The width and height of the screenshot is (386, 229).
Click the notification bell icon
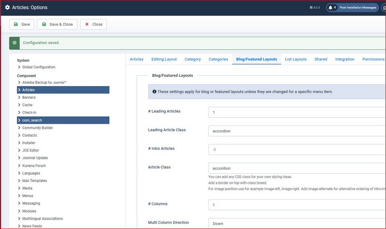click(x=331, y=8)
